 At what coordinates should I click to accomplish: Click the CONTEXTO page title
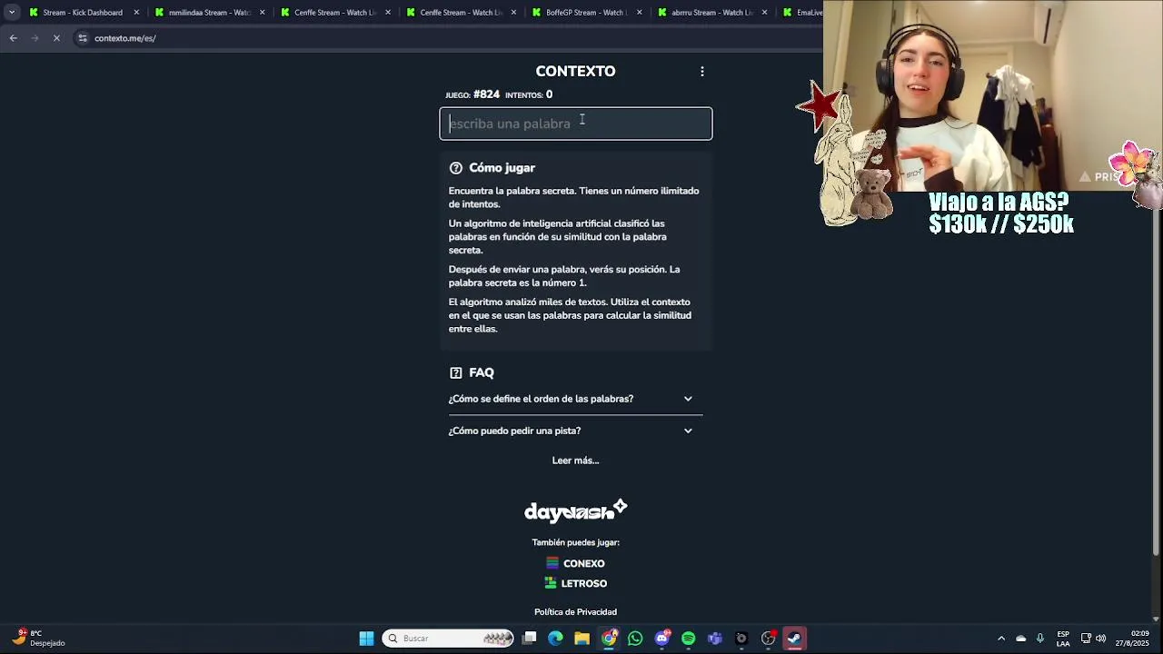pyautogui.click(x=575, y=71)
